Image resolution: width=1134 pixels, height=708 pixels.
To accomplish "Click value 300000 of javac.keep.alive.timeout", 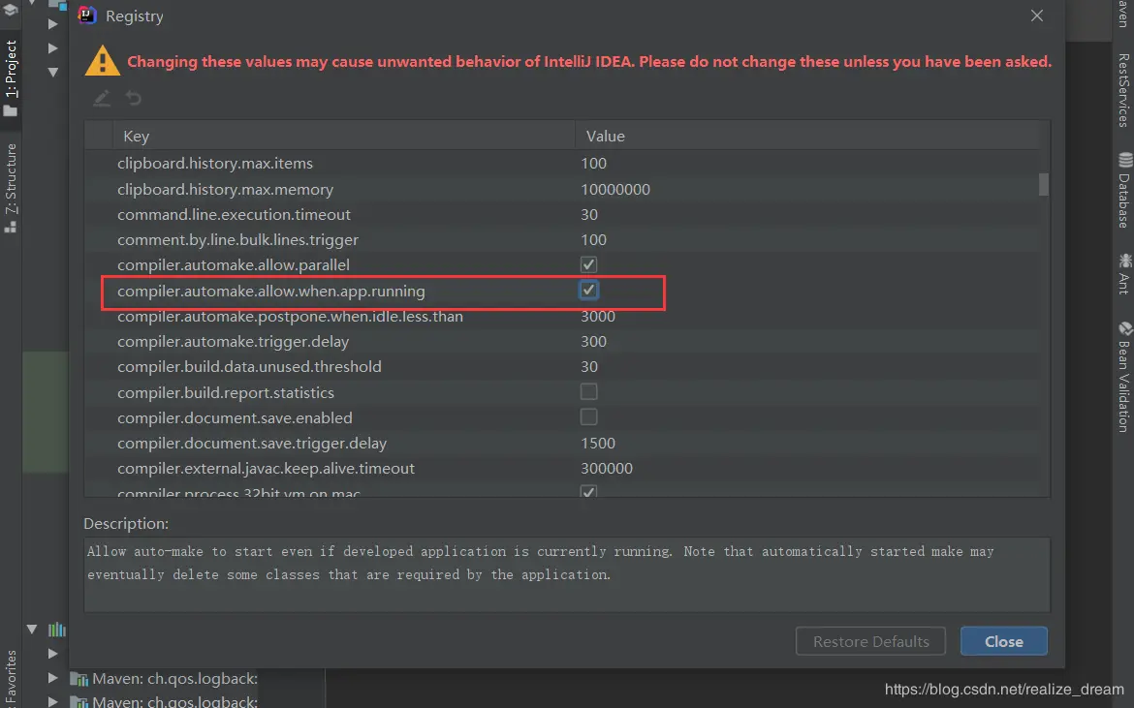I will coord(607,468).
